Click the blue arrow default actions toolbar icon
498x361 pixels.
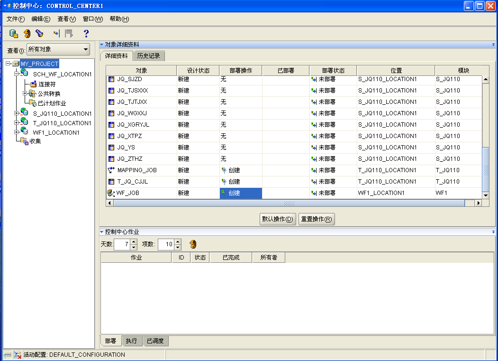coord(56,33)
